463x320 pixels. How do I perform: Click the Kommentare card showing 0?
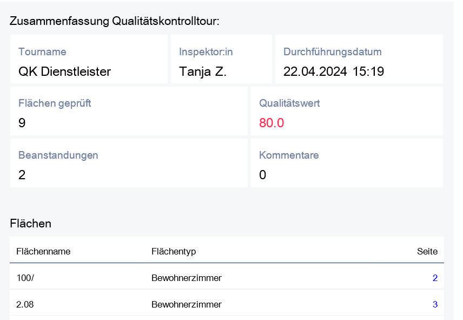click(347, 164)
